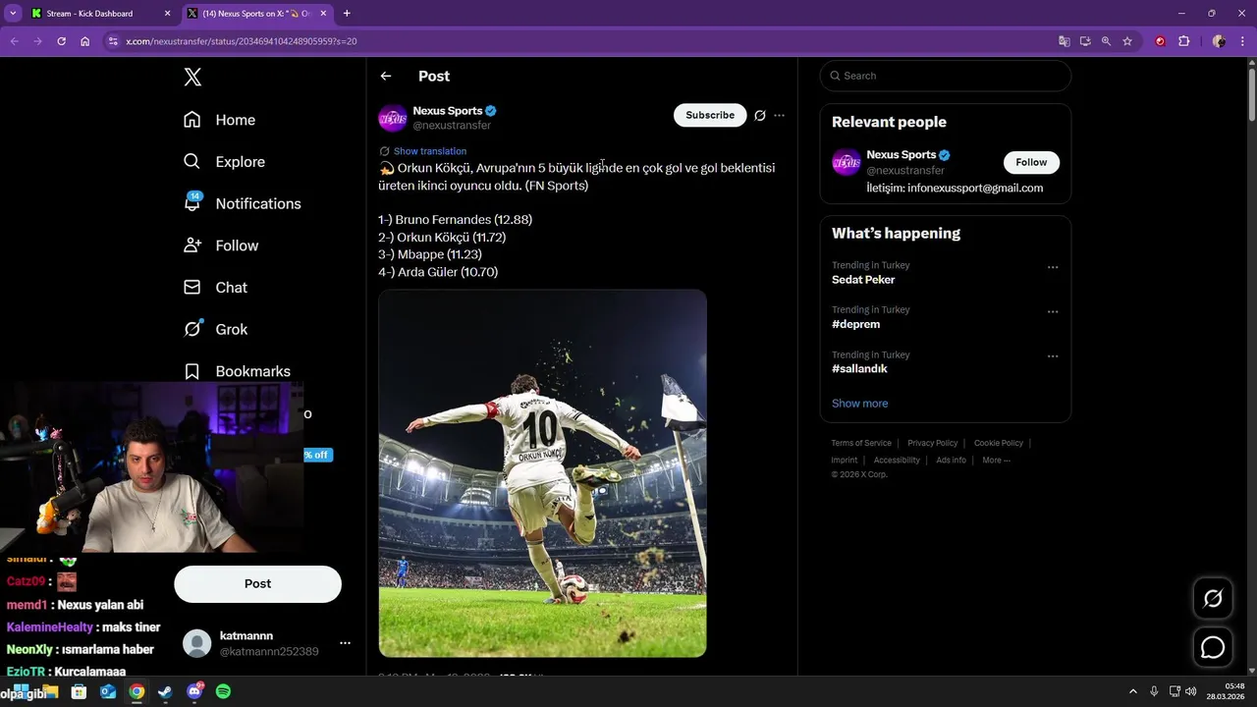Screen dimensions: 1257x707
Task: Click the X search field
Action: (945, 76)
